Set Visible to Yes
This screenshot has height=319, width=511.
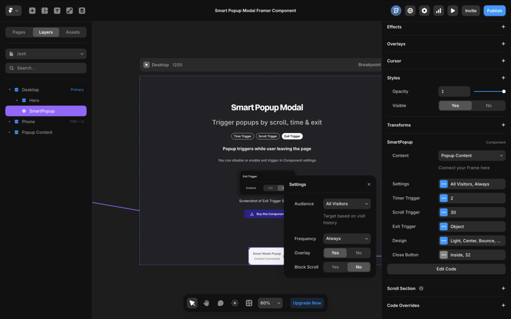(455, 106)
